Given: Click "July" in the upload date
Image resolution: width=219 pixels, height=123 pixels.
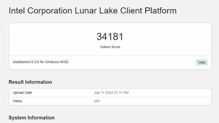Looking at the screenshot, I should (97, 93).
